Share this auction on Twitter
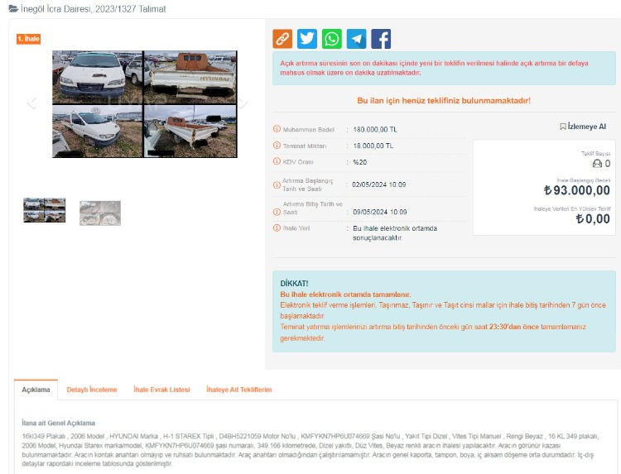 point(307,39)
